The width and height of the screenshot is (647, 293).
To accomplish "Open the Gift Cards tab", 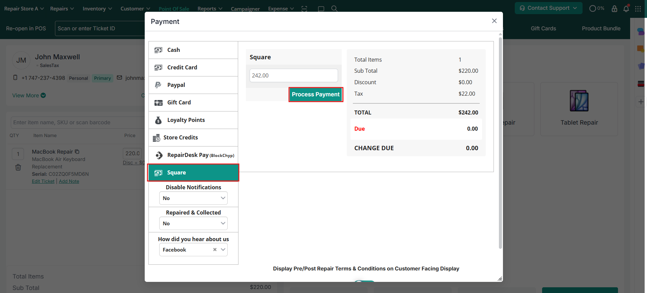I will pyautogui.click(x=543, y=28).
